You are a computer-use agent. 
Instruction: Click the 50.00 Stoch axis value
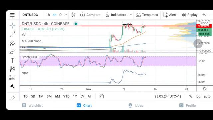(202, 61)
